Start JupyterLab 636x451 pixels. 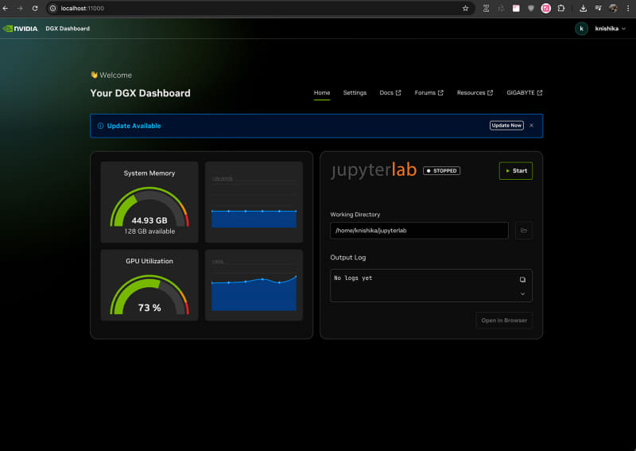click(x=515, y=171)
